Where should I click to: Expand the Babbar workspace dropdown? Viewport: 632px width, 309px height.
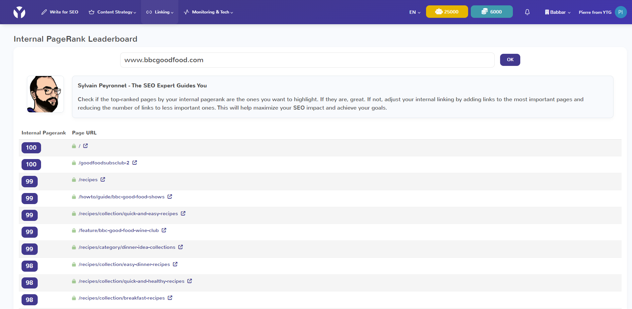(558, 12)
